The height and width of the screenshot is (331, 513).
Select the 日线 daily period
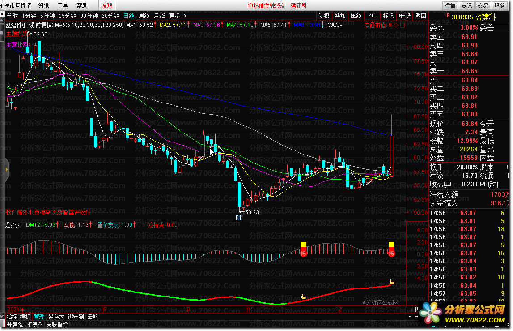[129, 16]
